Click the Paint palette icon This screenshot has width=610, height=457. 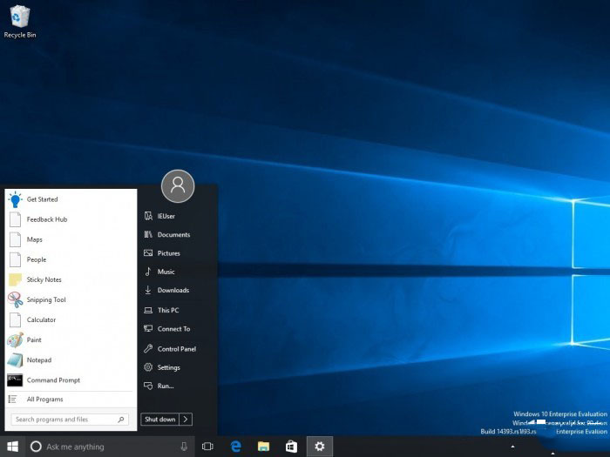tap(15, 340)
